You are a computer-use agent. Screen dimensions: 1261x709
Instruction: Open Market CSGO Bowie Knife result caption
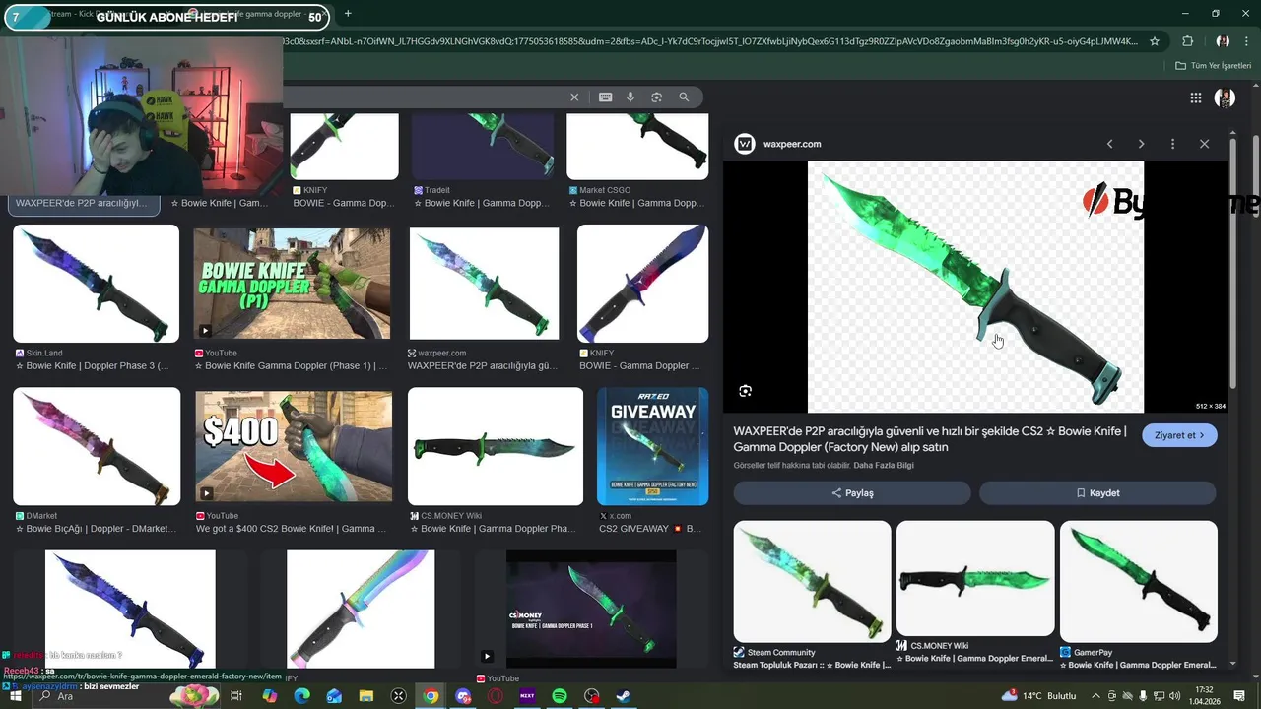pyautogui.click(x=637, y=203)
